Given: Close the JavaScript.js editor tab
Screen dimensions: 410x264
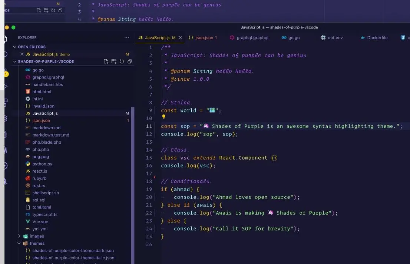Looking at the screenshot, I should pos(180,37).
